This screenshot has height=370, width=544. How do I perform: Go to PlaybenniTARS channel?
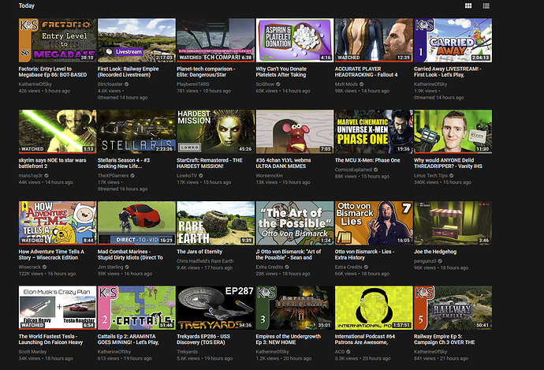click(x=193, y=84)
